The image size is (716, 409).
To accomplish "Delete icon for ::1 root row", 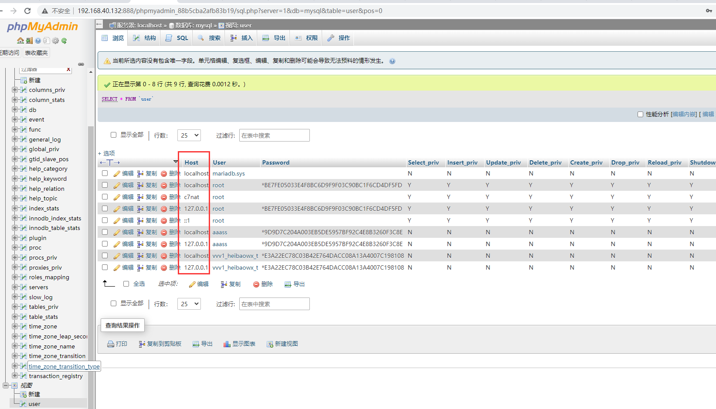I will 164,220.
